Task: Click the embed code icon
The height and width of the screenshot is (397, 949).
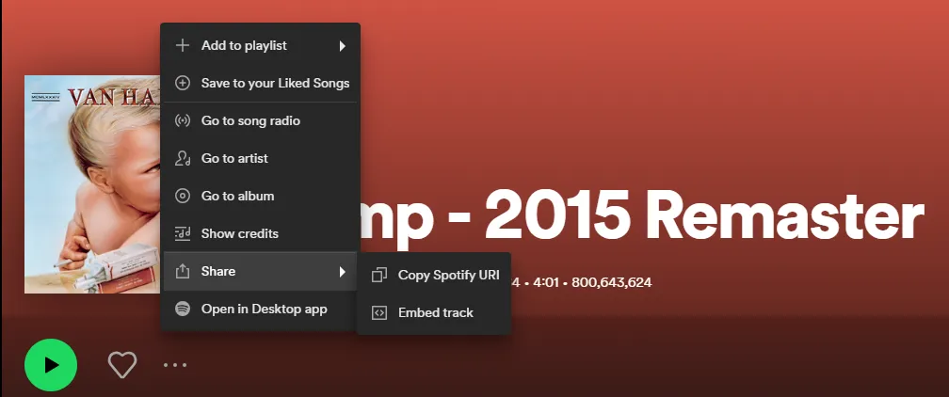Action: tap(378, 312)
